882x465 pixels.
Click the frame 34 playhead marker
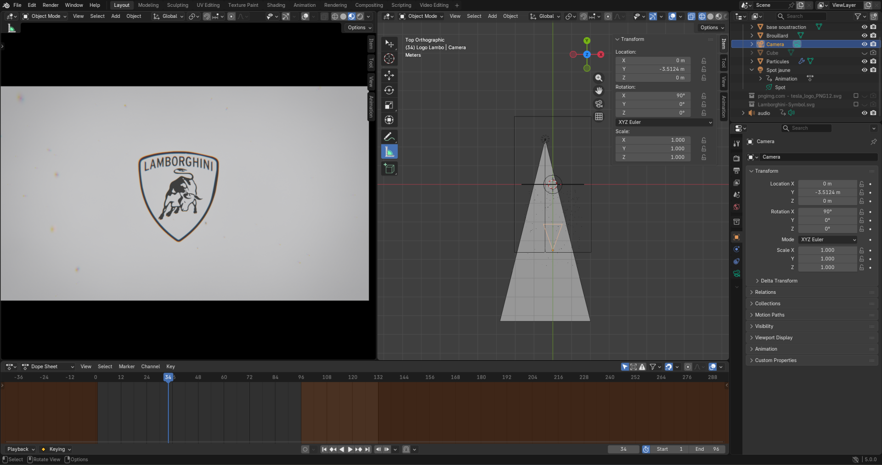168,377
